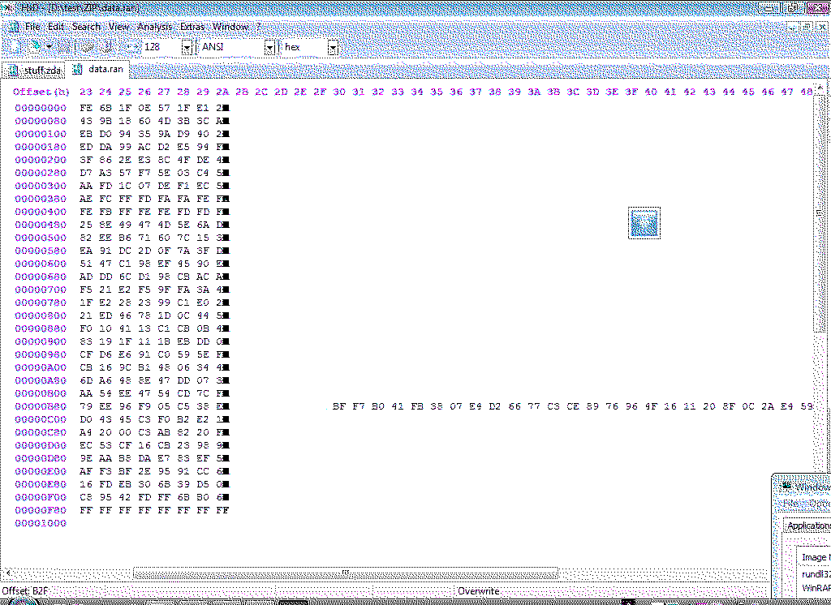
Task: Click offset row 00000000
Action: pyautogui.click(x=41, y=108)
